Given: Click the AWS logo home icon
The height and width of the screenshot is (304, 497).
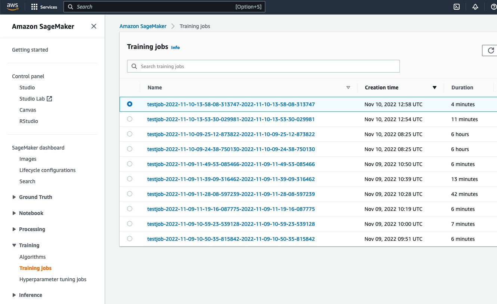Looking at the screenshot, I should coord(13,7).
